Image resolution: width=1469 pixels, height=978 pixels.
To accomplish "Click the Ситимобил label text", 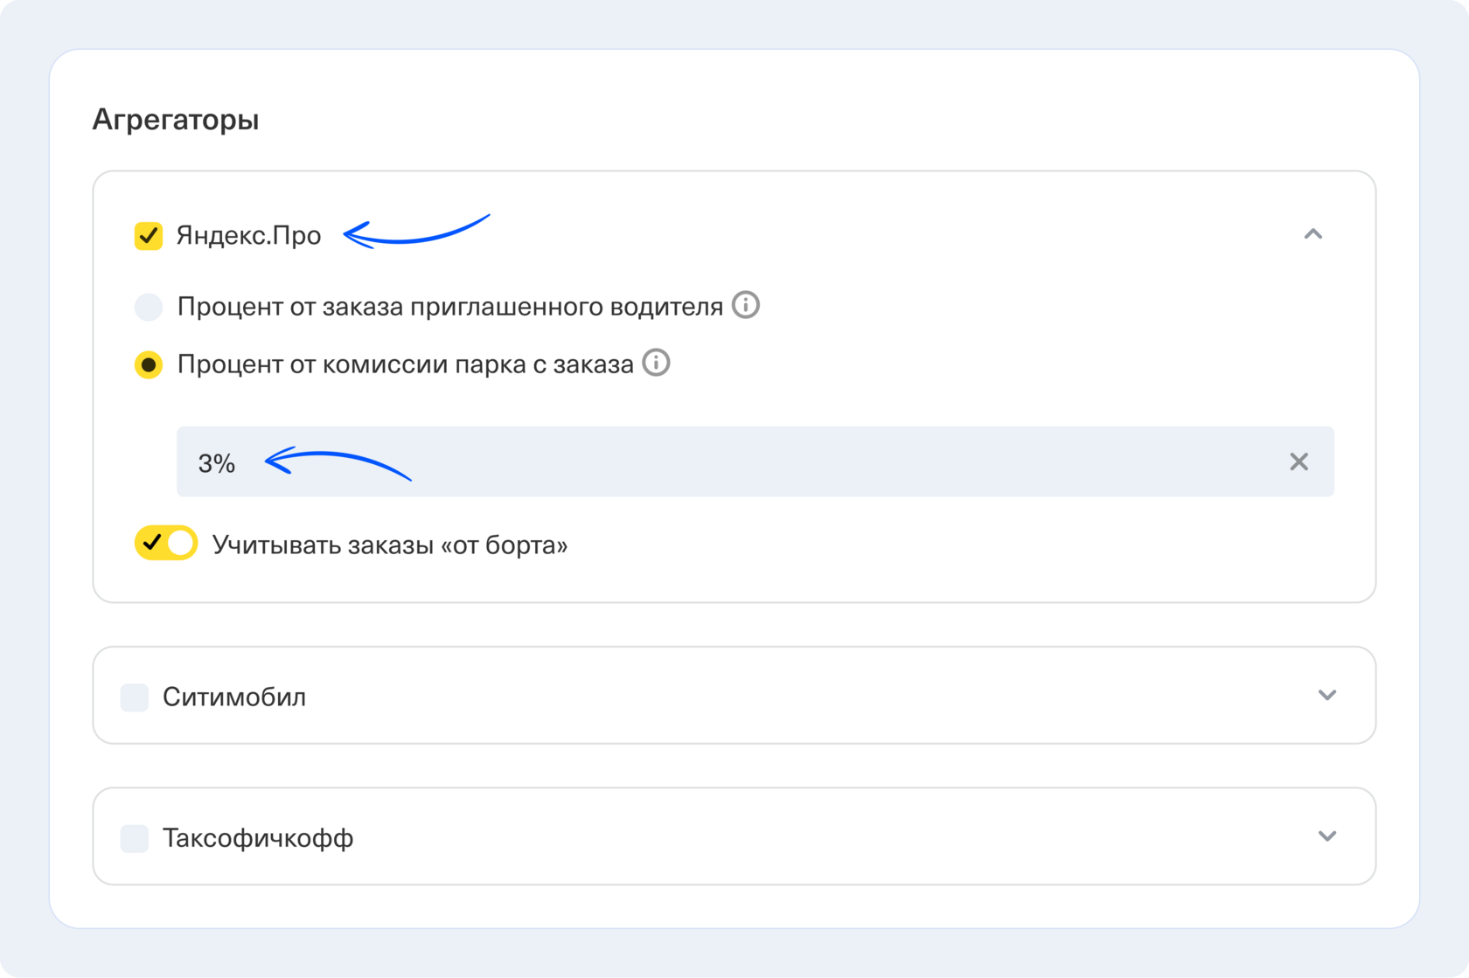I will tap(234, 697).
